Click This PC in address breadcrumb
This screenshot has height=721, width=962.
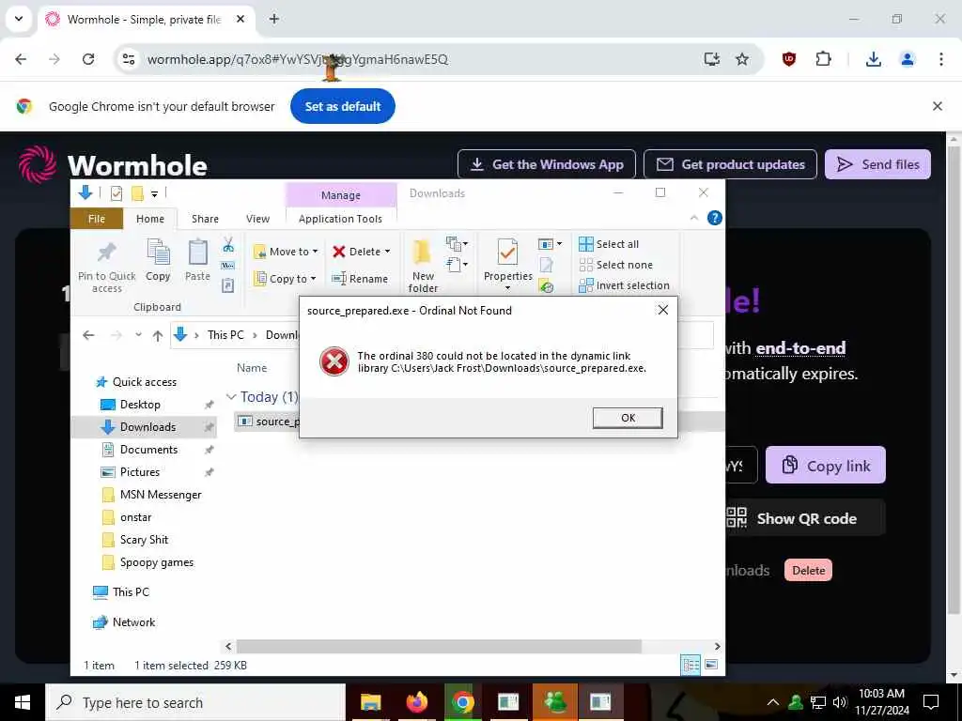[225, 335]
